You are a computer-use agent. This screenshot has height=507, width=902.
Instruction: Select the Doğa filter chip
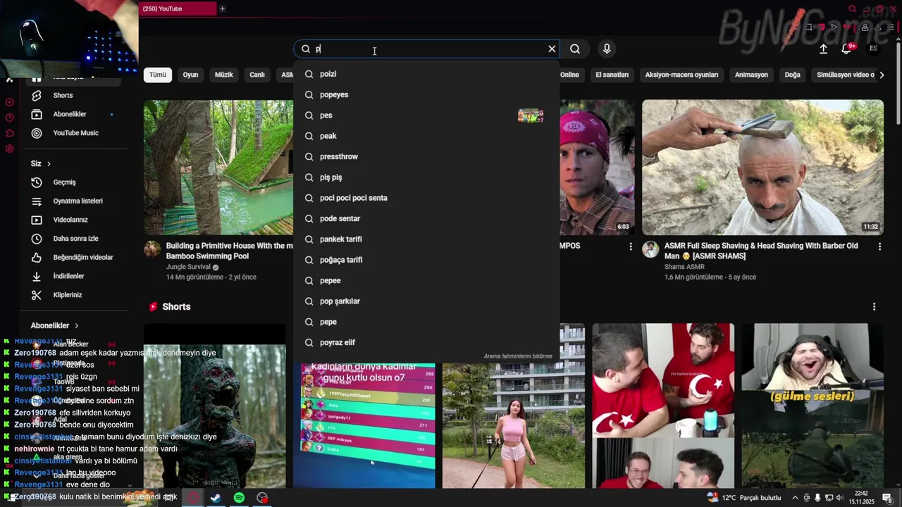pos(793,75)
